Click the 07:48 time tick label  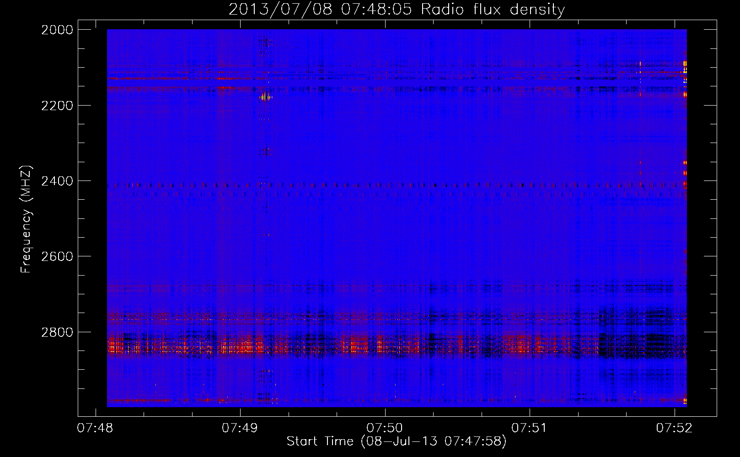95,428
